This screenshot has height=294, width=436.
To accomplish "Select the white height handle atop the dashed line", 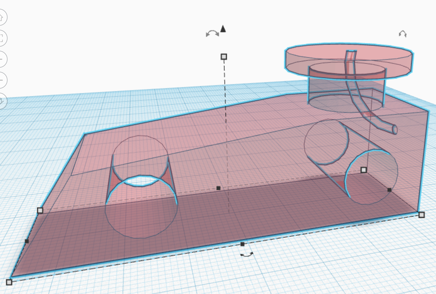I will [224, 57].
